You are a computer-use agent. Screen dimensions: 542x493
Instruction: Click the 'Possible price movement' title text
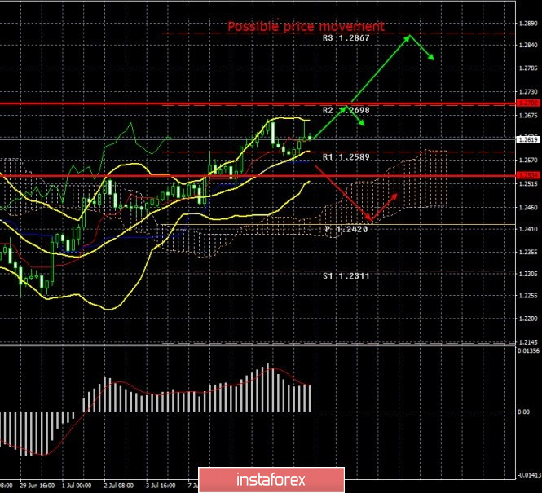point(306,27)
